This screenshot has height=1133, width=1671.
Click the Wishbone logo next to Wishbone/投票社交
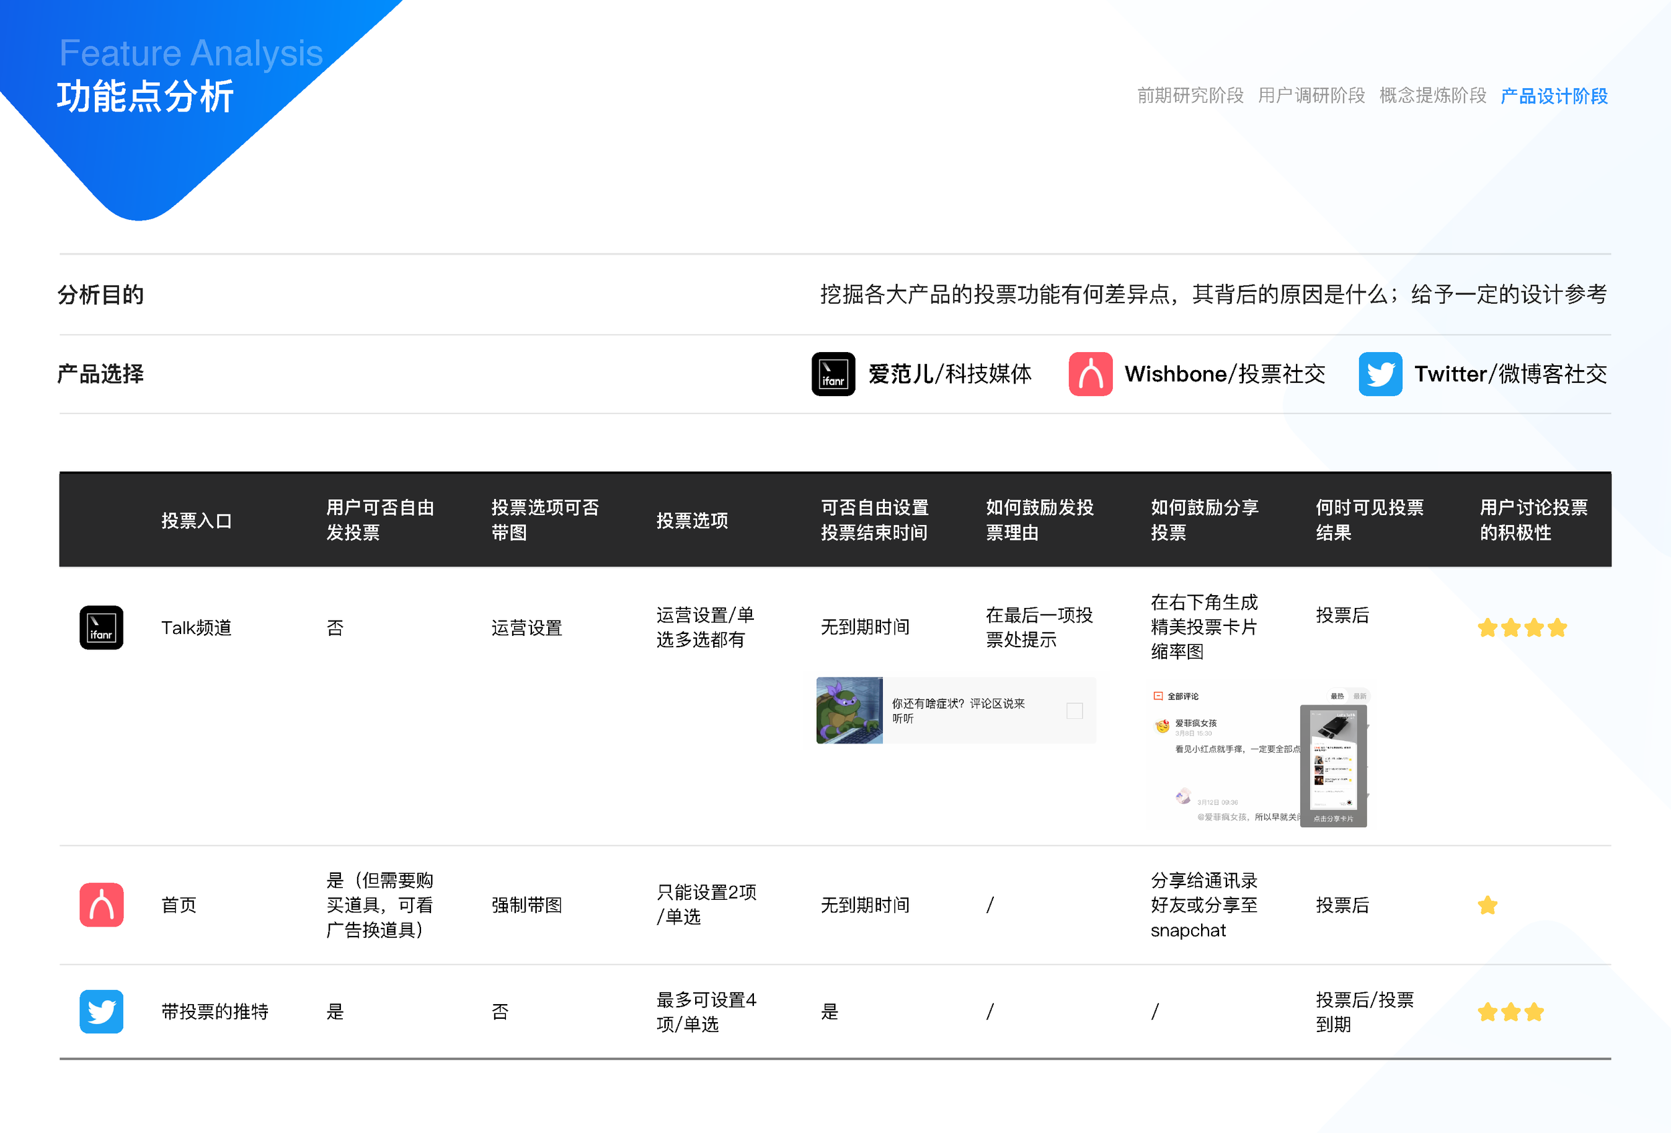[x=1090, y=373]
